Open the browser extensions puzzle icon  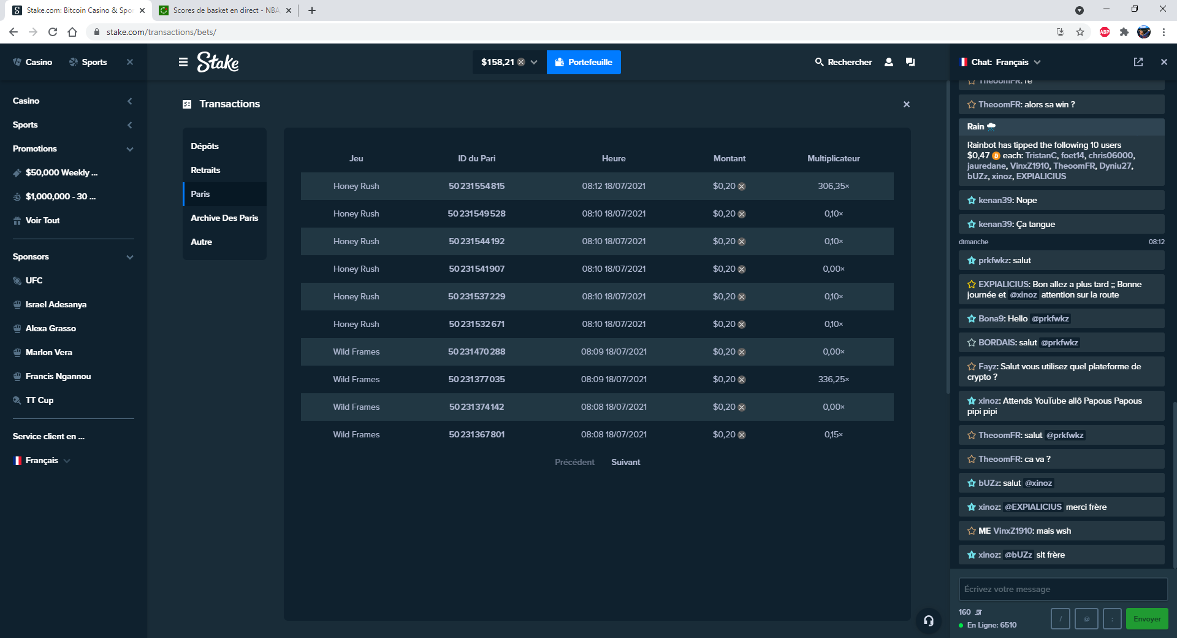[1124, 32]
